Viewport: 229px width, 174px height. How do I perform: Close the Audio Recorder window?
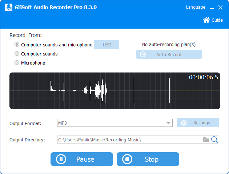coord(220,7)
